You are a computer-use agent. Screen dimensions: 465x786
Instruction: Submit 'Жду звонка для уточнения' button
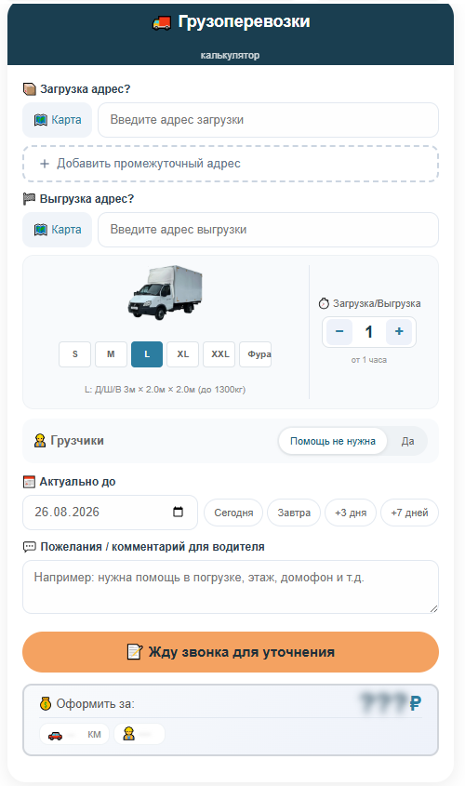click(231, 652)
